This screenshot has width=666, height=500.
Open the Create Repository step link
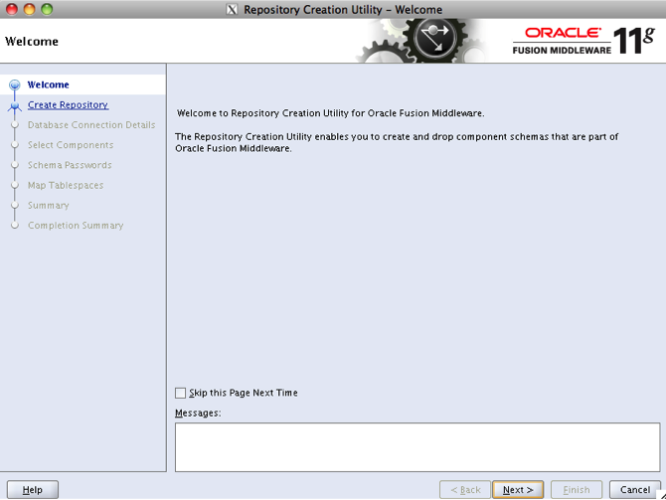[x=68, y=105]
